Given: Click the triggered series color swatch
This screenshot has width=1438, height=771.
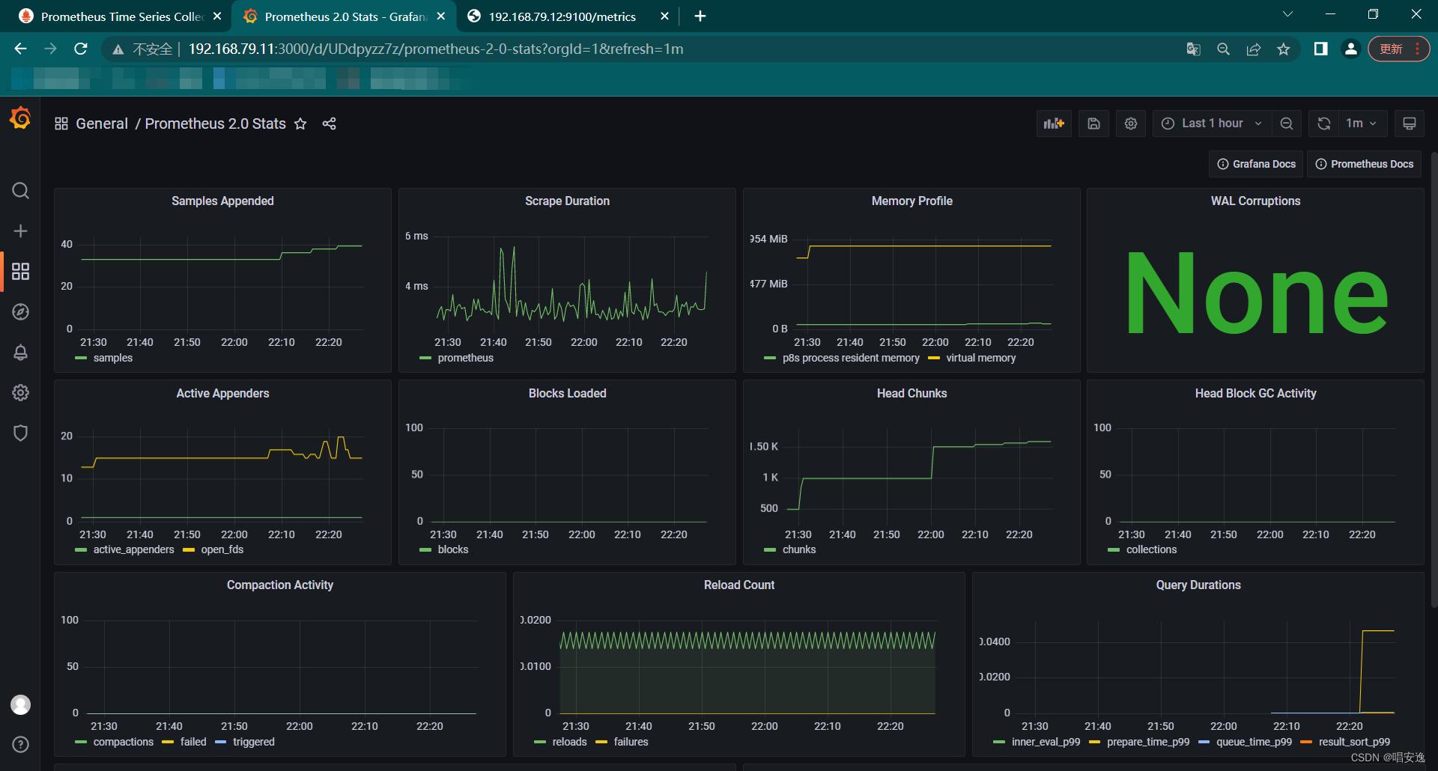Looking at the screenshot, I should tap(220, 742).
